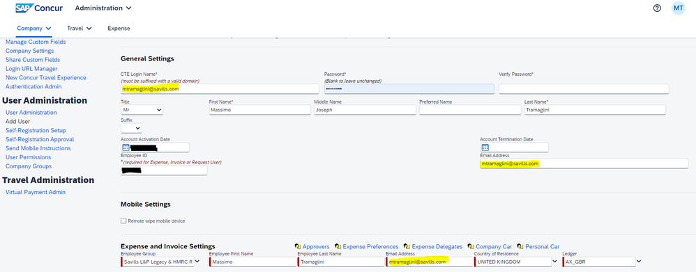Expand the Administration dropdown menu
The height and width of the screenshot is (272, 696).
tap(103, 8)
